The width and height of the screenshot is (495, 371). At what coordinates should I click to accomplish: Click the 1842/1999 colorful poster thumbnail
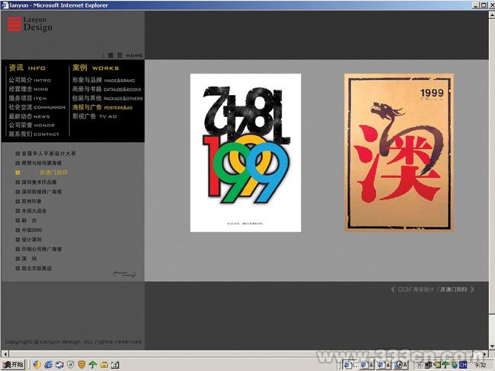click(245, 152)
